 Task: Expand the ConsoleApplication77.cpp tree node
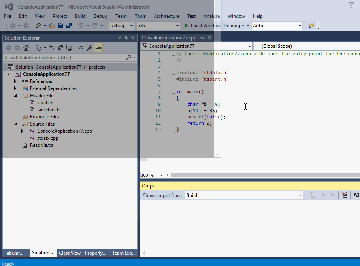22,131
